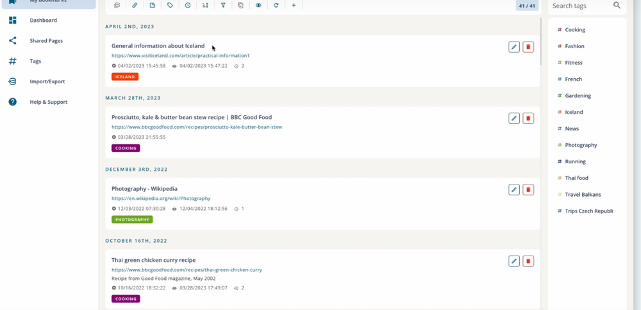Select the Iceland tag in tag list
The width and height of the screenshot is (641, 310).
574,112
